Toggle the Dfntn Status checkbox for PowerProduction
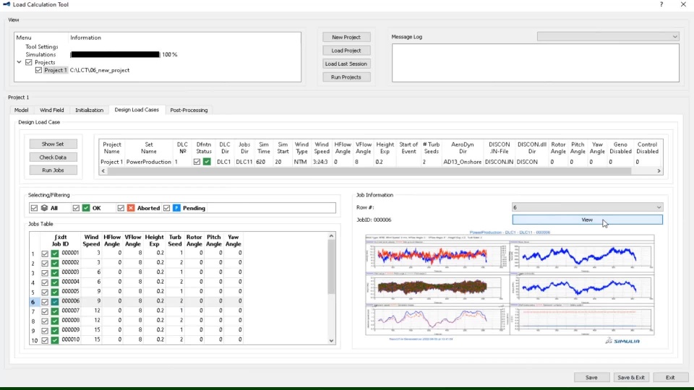The width and height of the screenshot is (694, 390). pyautogui.click(x=197, y=162)
